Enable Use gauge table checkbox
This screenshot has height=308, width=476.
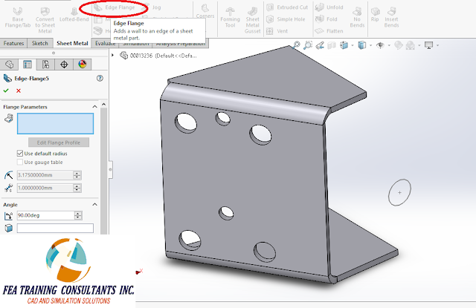tap(20, 162)
